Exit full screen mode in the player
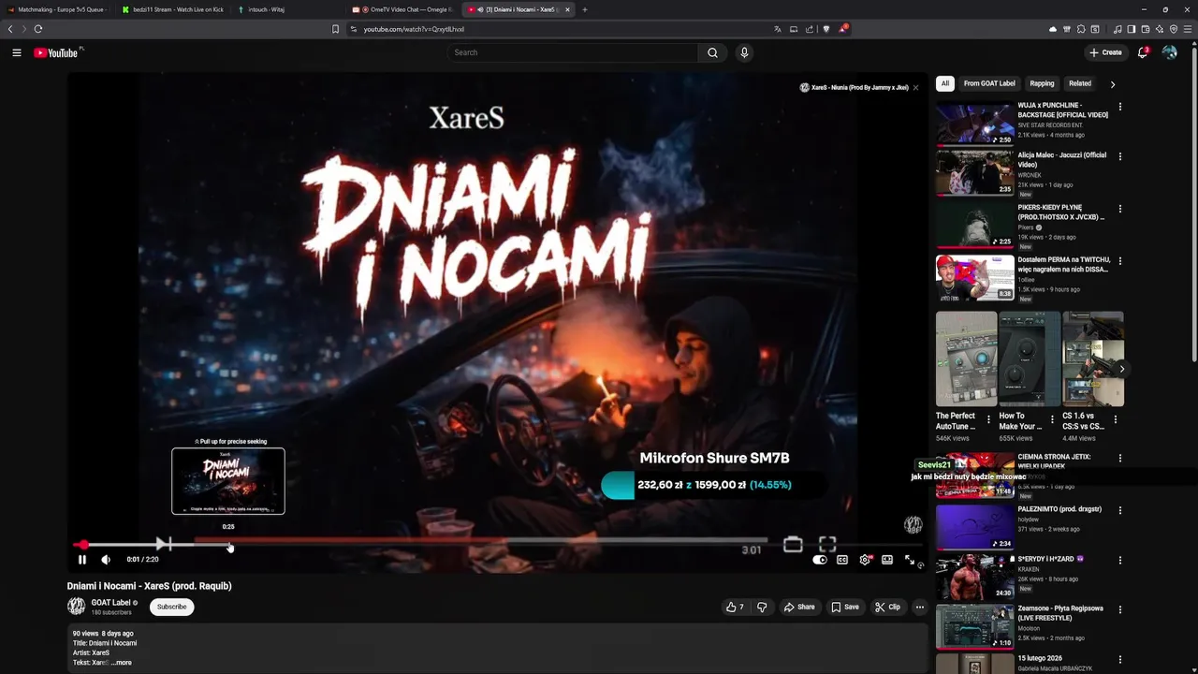The height and width of the screenshot is (674, 1198). point(910,560)
